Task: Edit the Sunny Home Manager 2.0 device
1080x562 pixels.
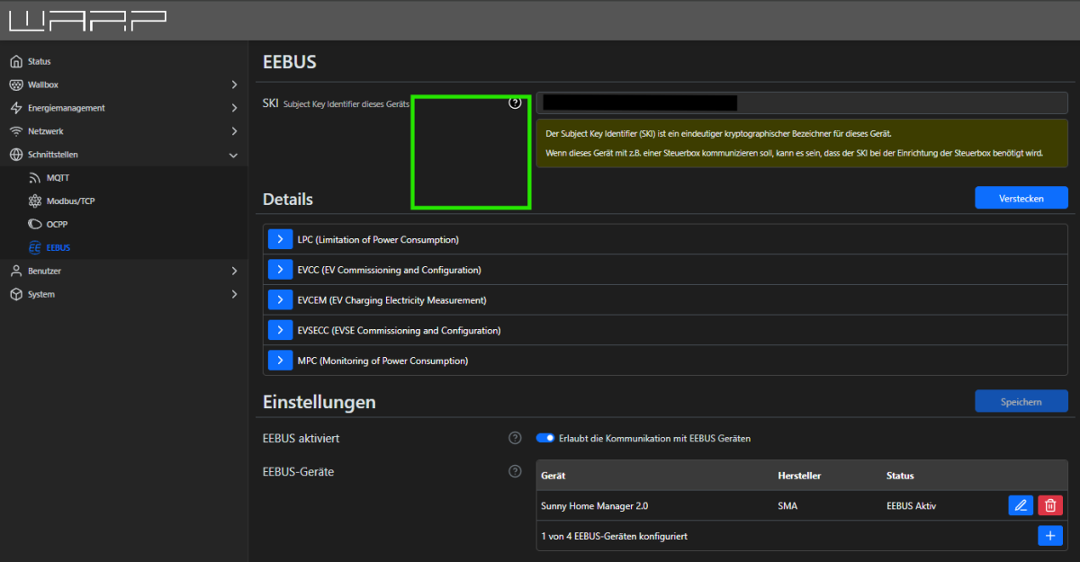Action: (x=1021, y=505)
